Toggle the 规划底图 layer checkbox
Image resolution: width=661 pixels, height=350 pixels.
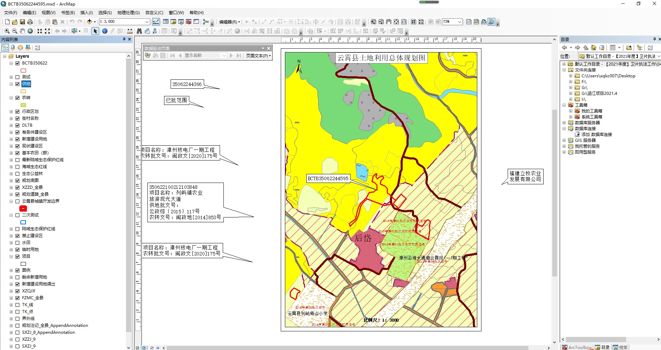click(x=17, y=181)
